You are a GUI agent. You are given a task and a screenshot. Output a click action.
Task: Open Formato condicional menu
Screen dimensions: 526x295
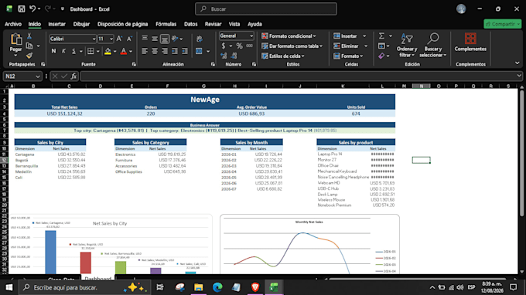pyautogui.click(x=289, y=36)
